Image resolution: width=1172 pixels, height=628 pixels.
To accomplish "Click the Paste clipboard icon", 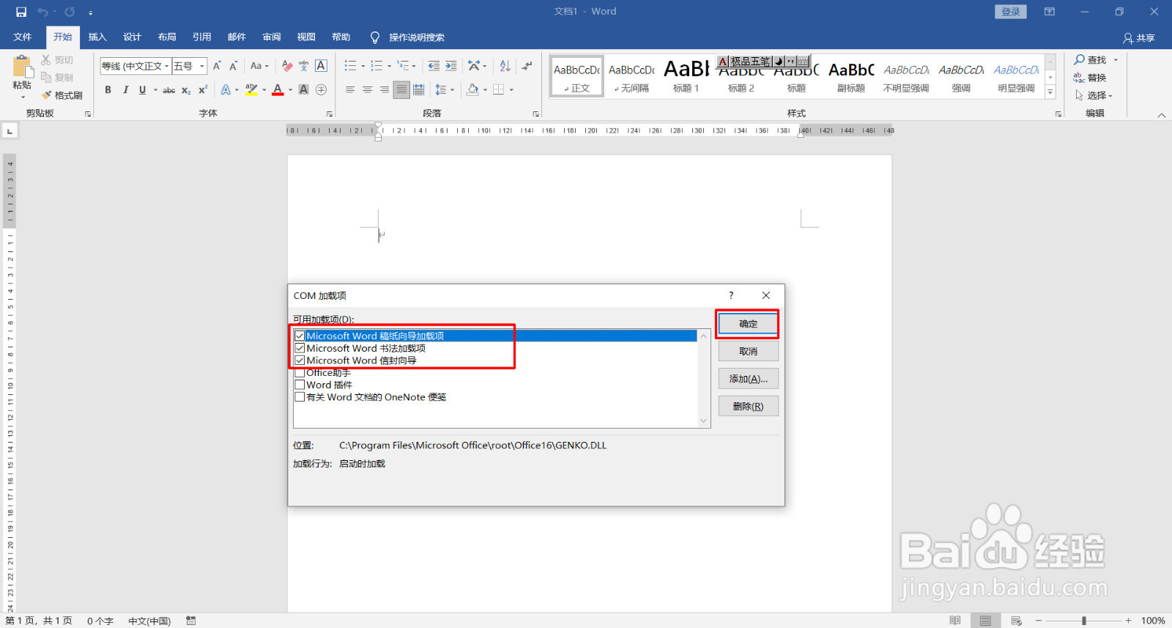I will point(22,67).
